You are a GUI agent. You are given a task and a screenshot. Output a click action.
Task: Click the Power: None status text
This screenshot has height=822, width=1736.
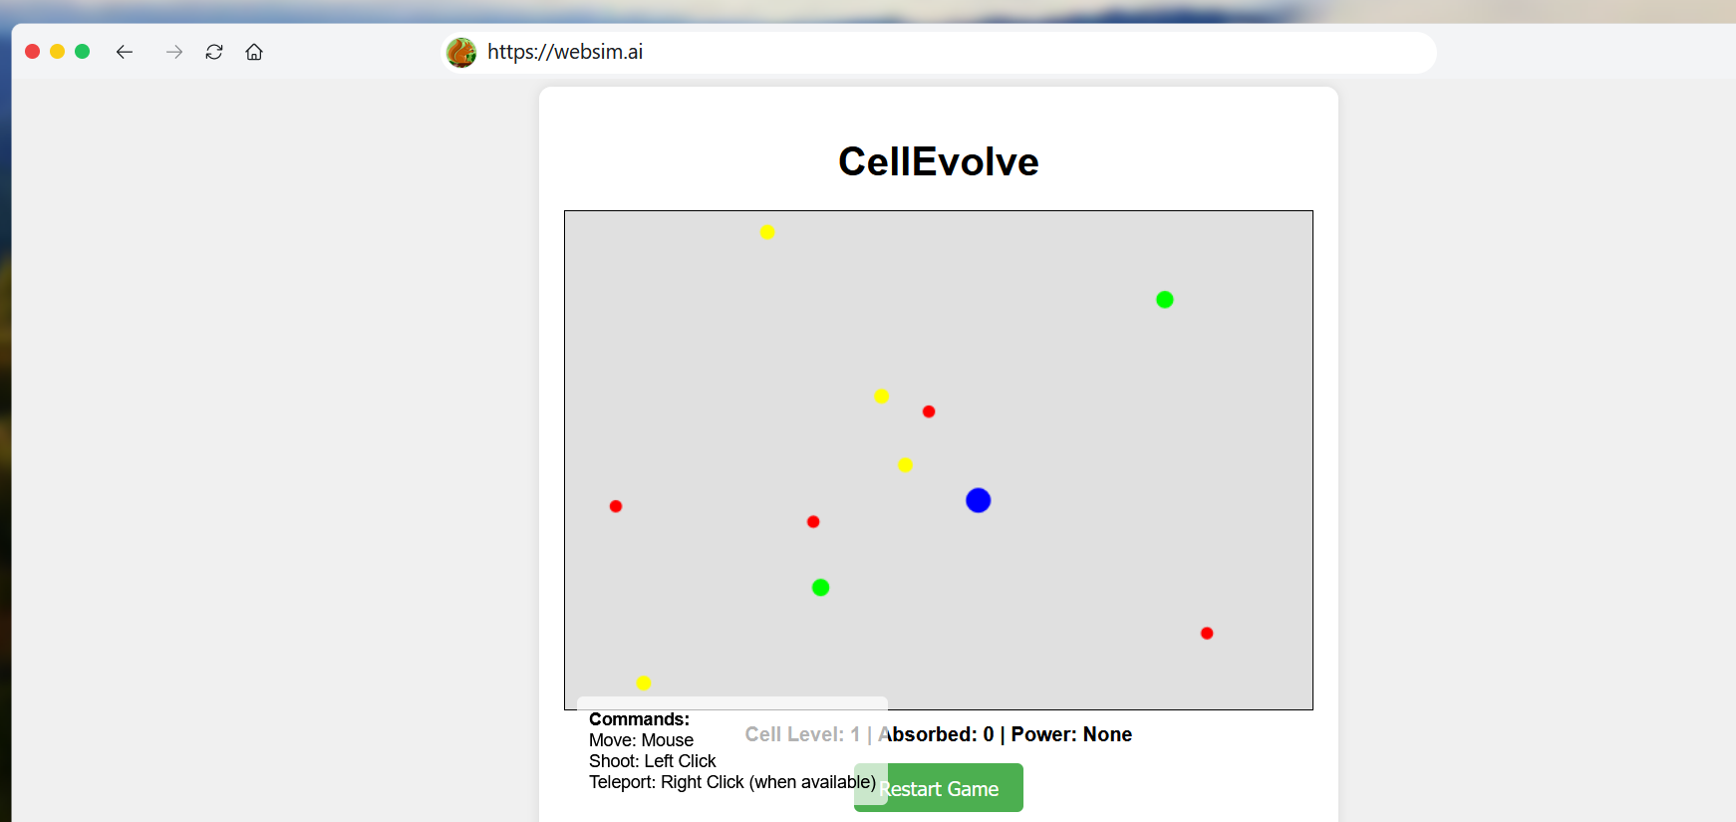click(1071, 734)
